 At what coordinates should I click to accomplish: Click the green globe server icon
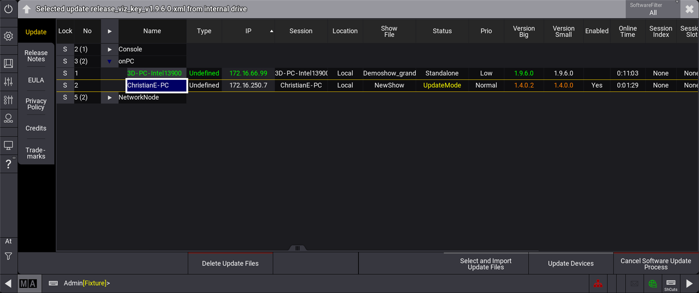[x=652, y=283]
